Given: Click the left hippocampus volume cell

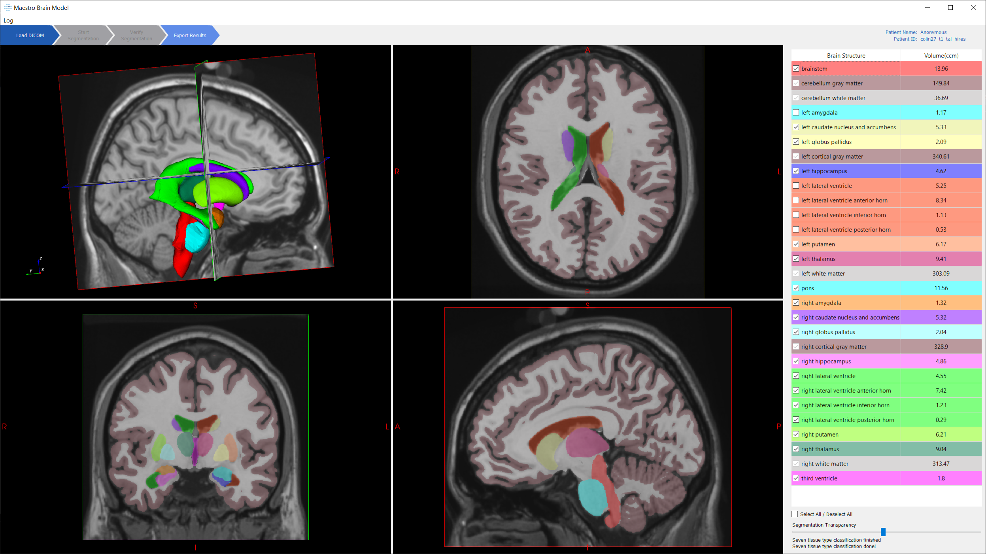Looking at the screenshot, I should click(x=941, y=171).
